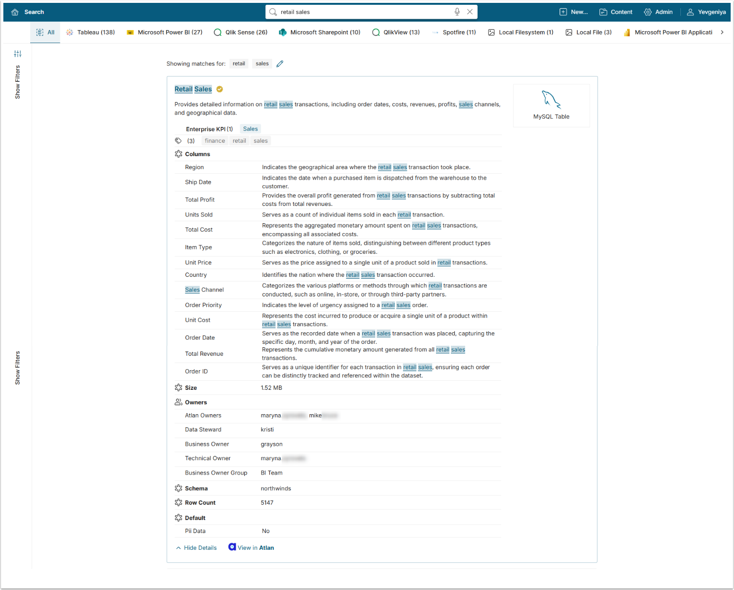
Task: Click the Row Count section icon
Action: (x=179, y=503)
